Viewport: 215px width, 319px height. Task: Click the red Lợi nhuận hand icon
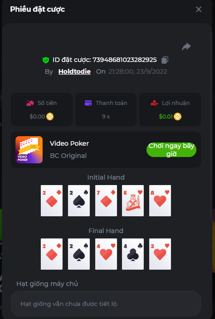154,103
